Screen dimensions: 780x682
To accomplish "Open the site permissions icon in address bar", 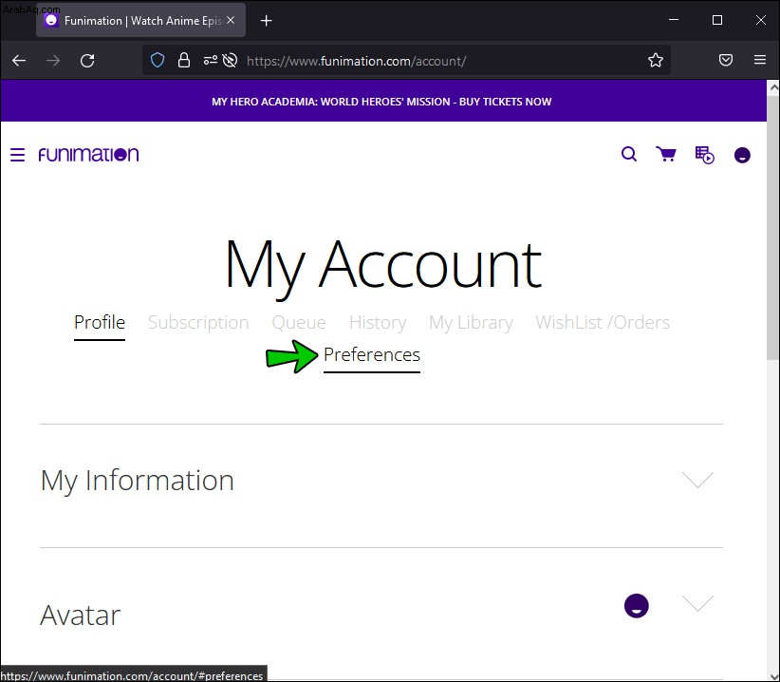I will (x=211, y=60).
